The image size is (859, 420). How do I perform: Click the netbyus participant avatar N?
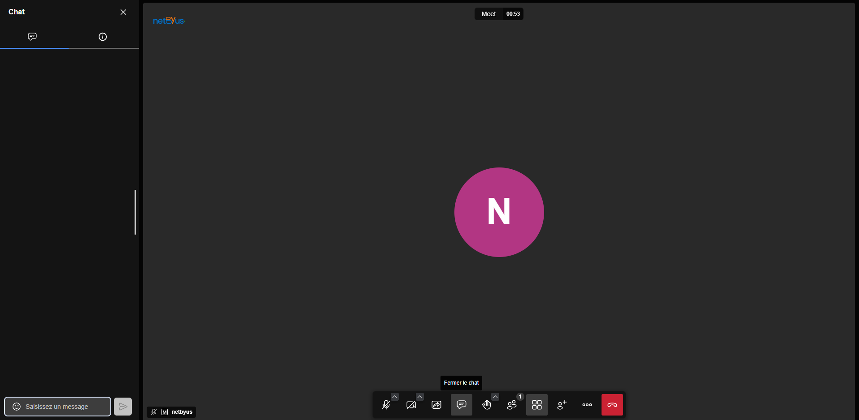pos(499,212)
